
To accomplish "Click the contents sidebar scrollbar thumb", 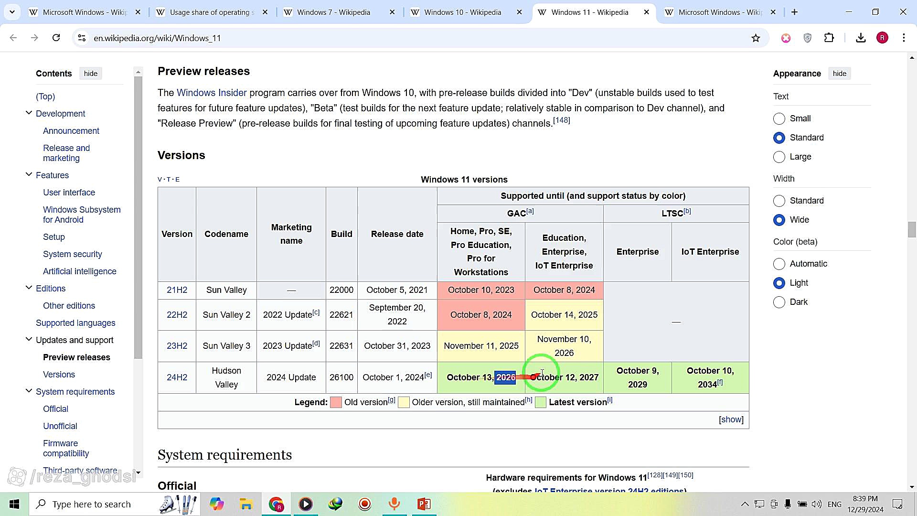I will (x=138, y=217).
